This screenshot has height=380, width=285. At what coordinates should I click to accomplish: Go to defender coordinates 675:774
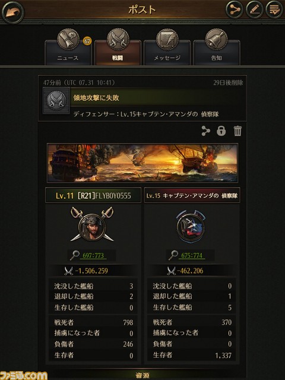192,255
